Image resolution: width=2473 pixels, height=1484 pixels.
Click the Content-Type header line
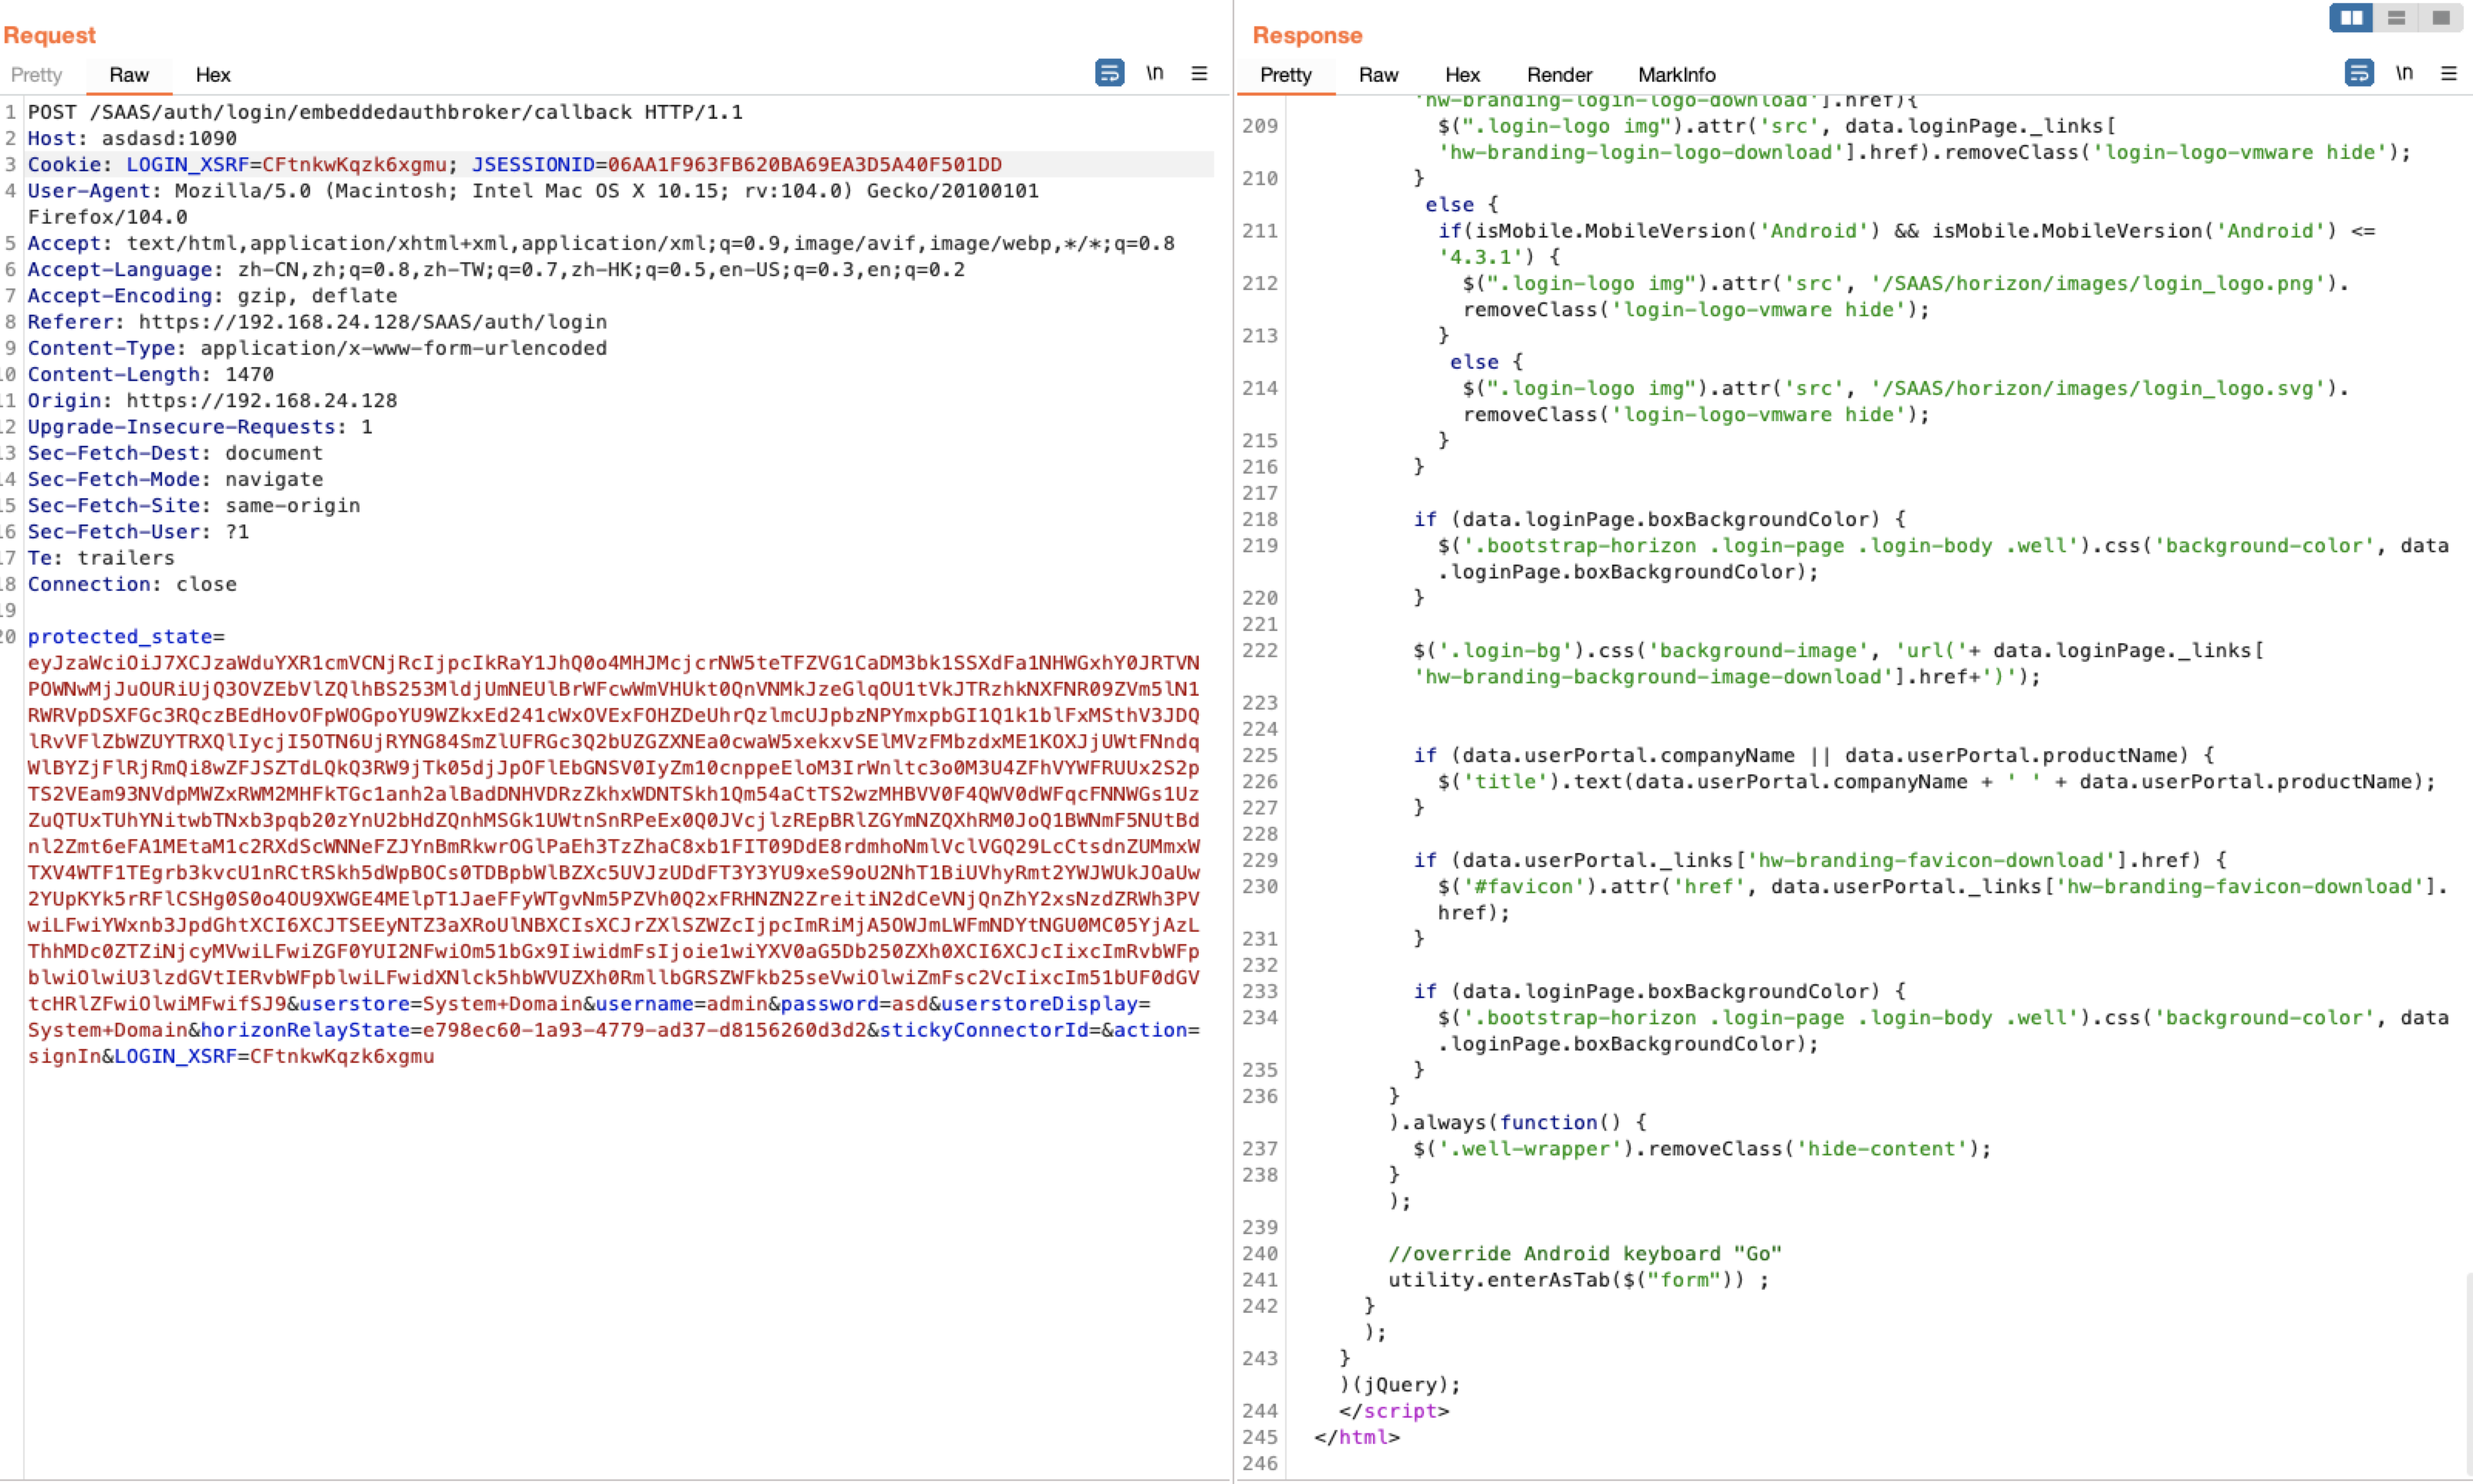[x=317, y=348]
